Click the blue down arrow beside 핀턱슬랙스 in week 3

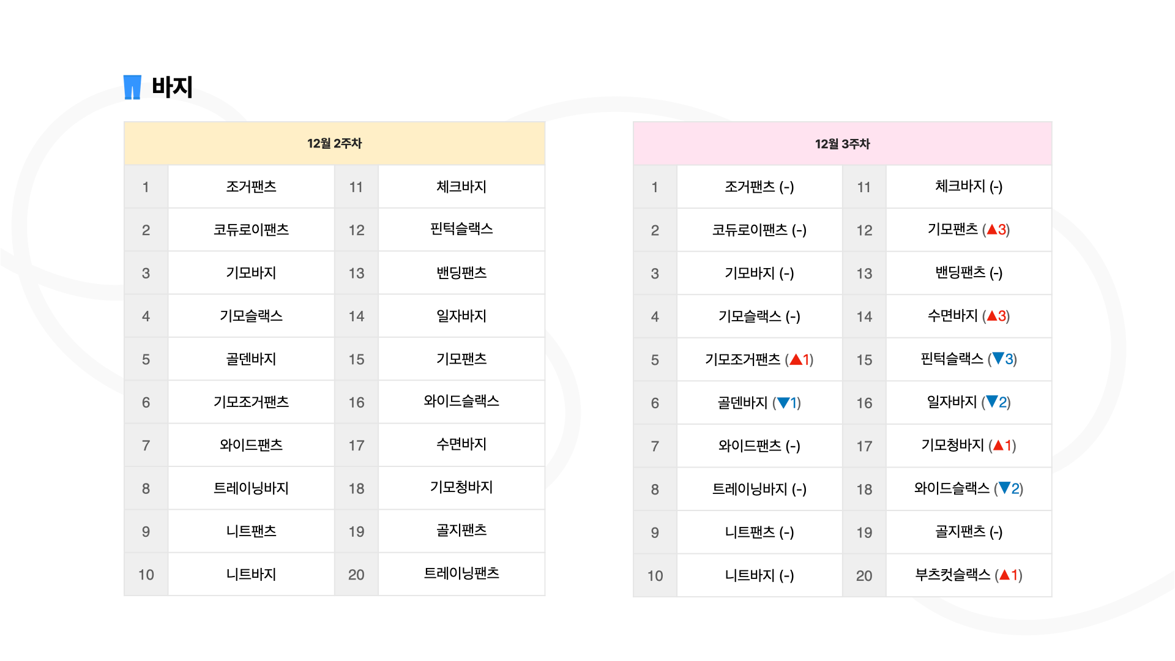click(x=998, y=359)
